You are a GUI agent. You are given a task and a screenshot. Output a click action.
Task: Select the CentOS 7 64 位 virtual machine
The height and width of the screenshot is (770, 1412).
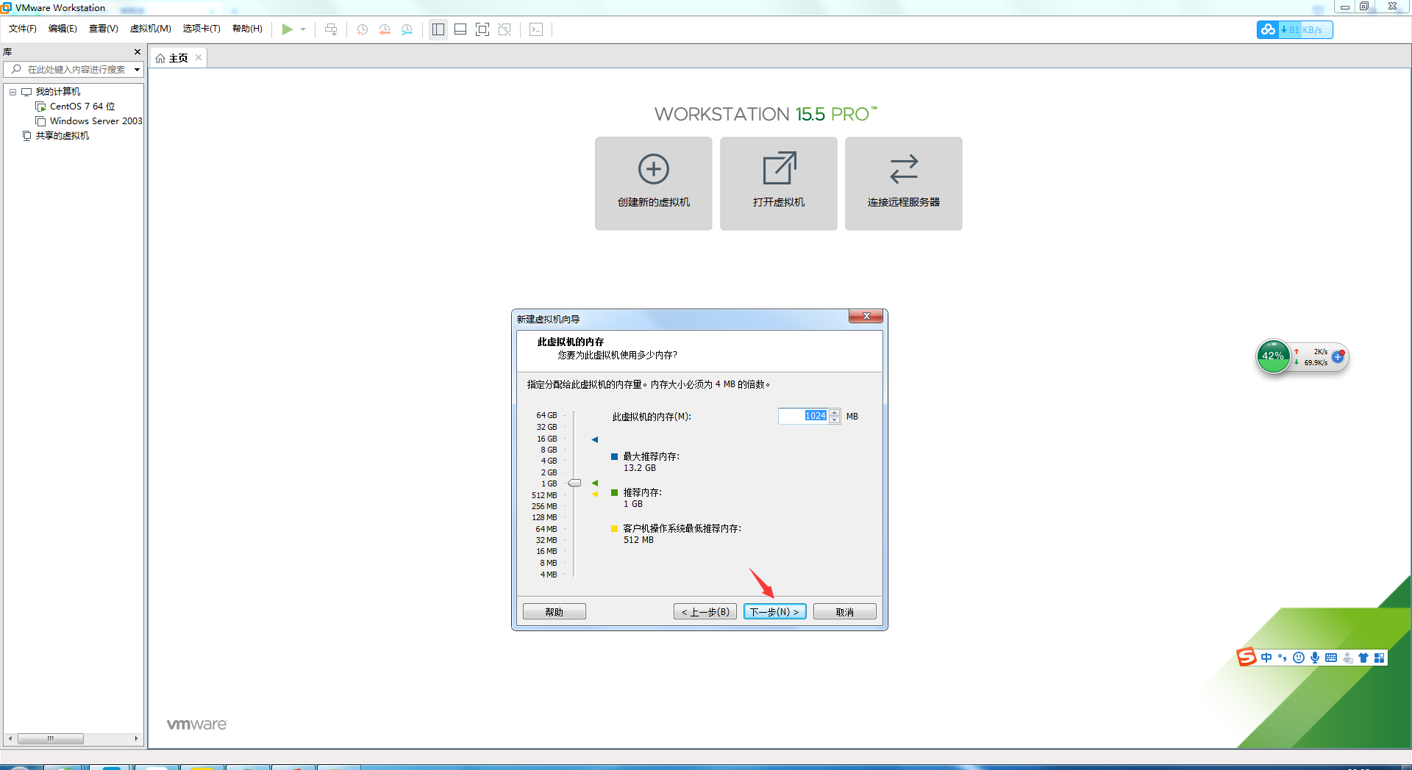pos(82,107)
